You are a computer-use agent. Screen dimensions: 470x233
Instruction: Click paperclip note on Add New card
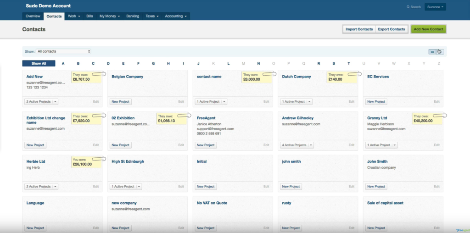(100, 74)
